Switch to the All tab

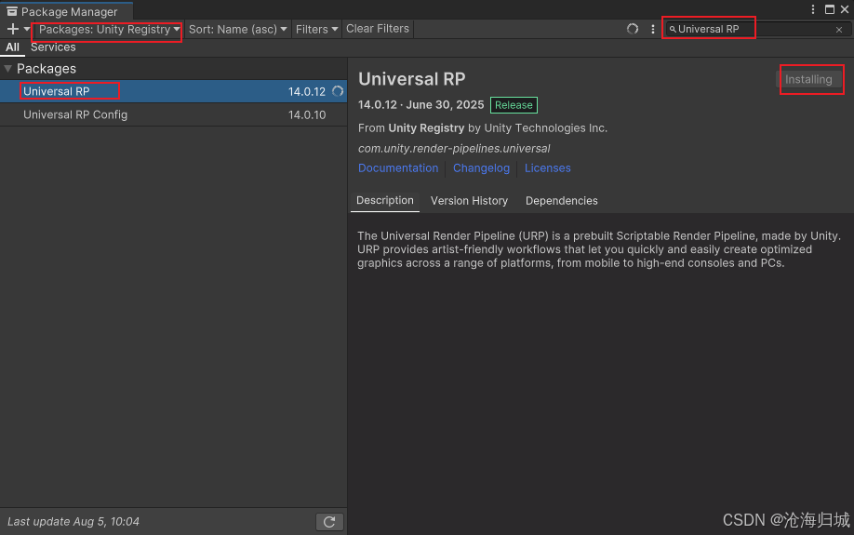12,47
